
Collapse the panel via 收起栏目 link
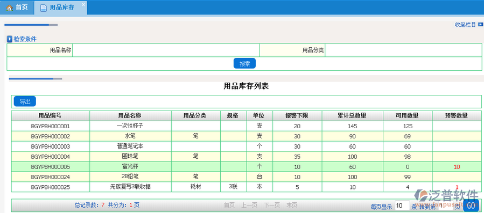click(466, 25)
